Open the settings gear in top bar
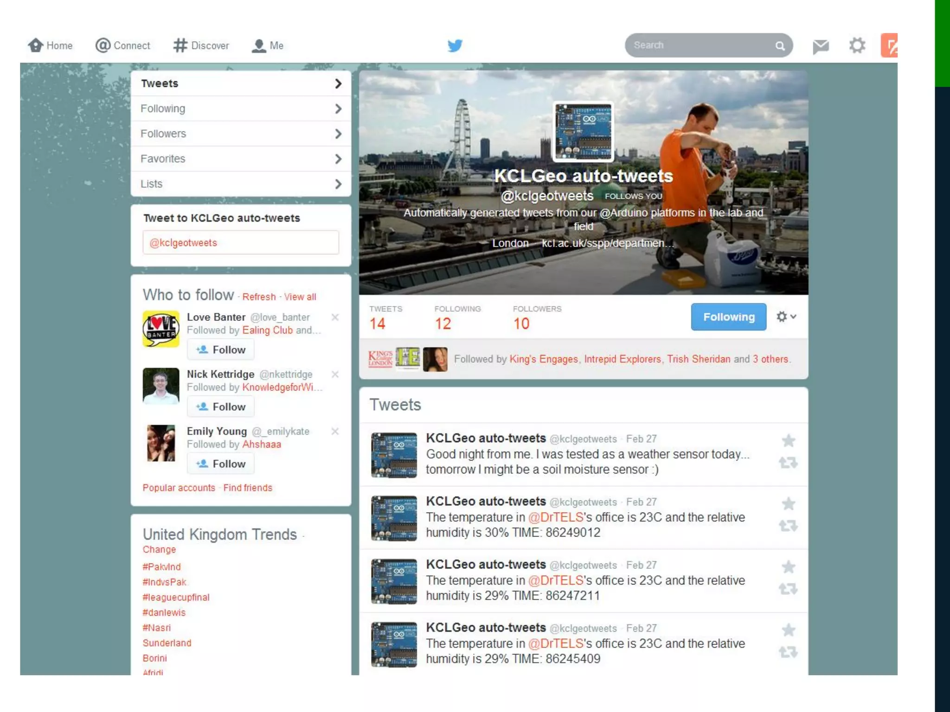Viewport: 950px width, 712px height. 857,45
